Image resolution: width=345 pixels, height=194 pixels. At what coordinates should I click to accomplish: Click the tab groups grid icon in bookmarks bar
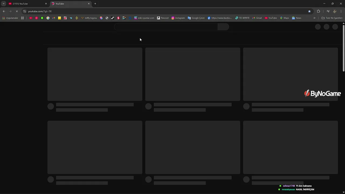pyautogui.click(x=22, y=18)
